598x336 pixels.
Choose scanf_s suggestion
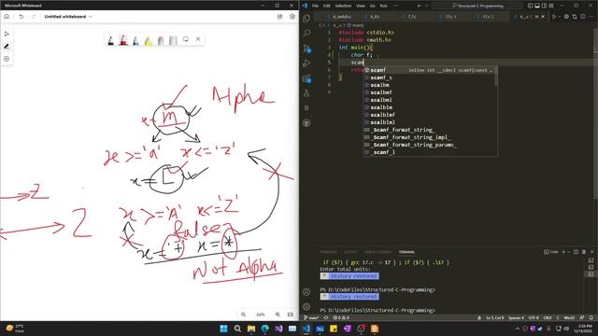coord(430,77)
